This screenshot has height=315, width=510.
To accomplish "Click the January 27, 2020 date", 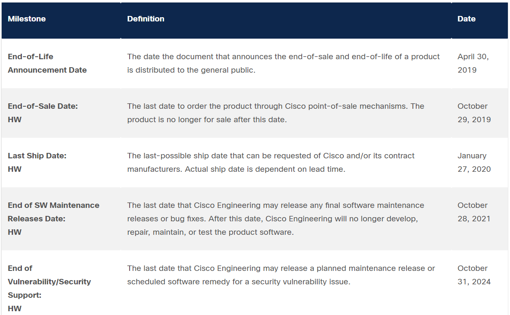I will (x=474, y=163).
